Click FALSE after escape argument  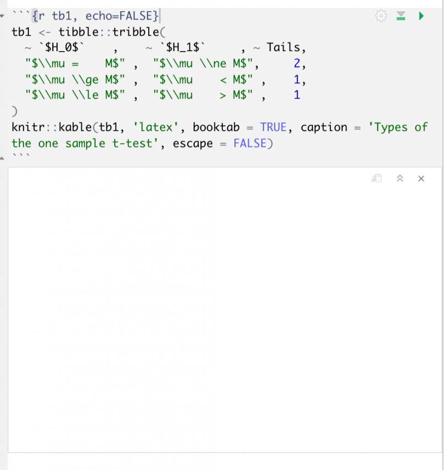[250, 143]
